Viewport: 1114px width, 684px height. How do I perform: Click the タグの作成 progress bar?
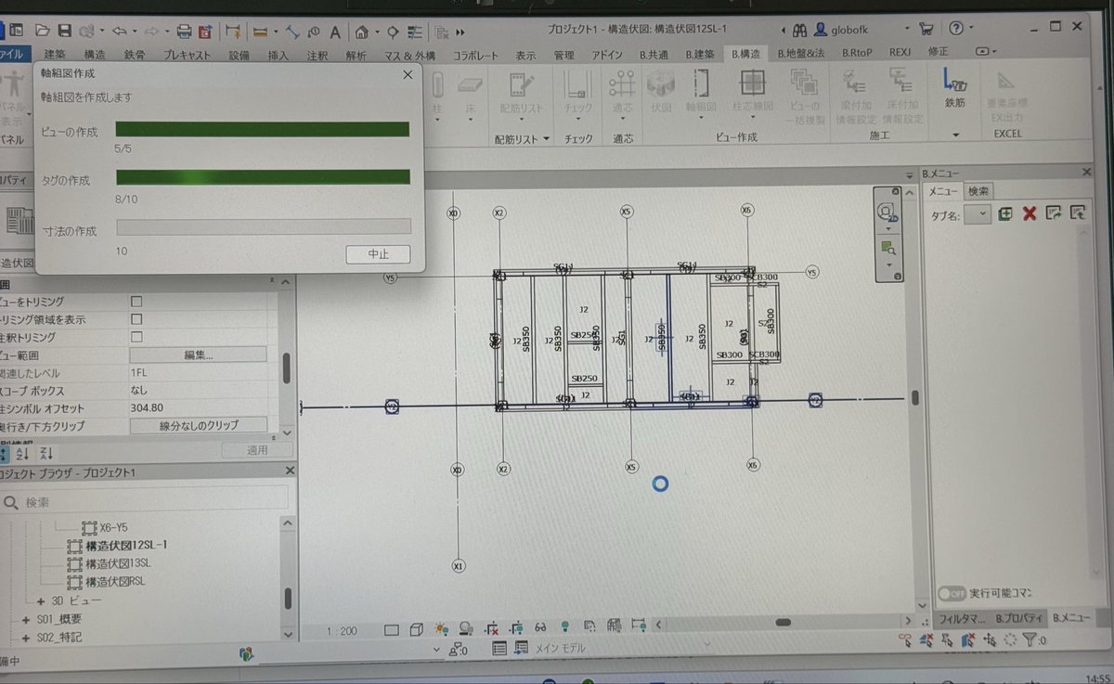(x=263, y=177)
